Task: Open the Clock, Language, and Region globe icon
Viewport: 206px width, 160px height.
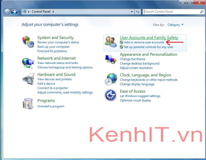Action: click(111, 79)
